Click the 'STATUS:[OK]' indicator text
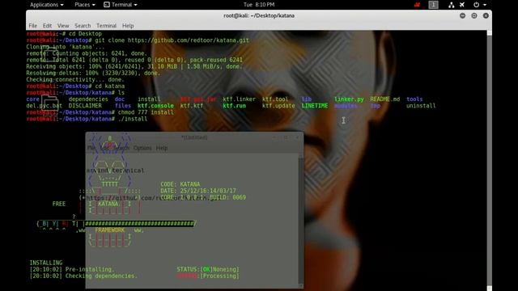 click(195, 269)
